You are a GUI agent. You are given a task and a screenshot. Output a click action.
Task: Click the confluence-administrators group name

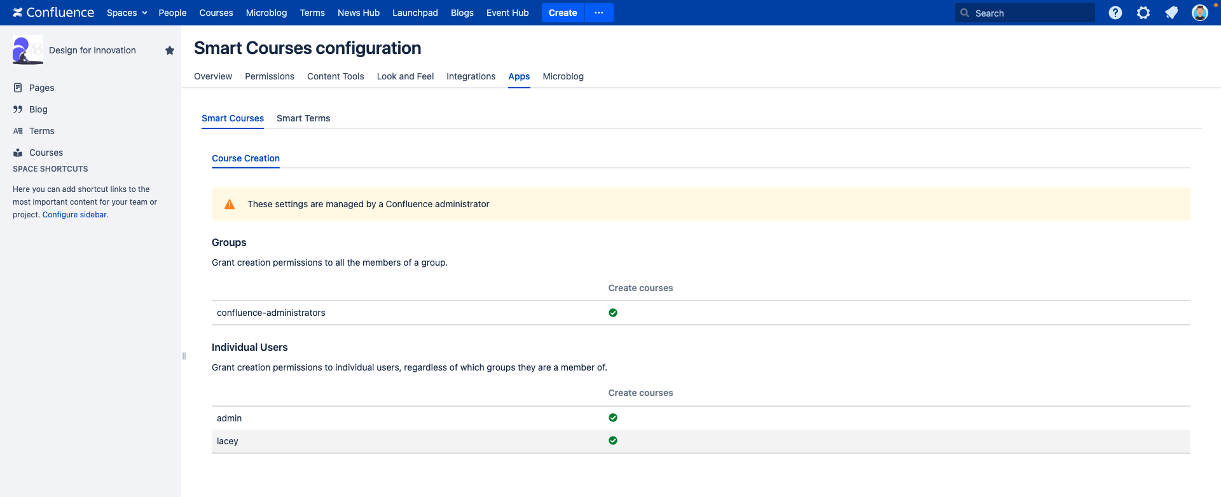(271, 313)
